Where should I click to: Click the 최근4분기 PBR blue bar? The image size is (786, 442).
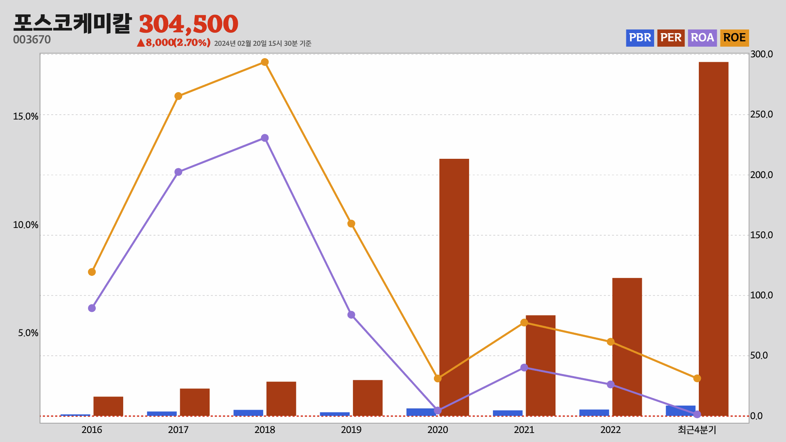(x=680, y=411)
